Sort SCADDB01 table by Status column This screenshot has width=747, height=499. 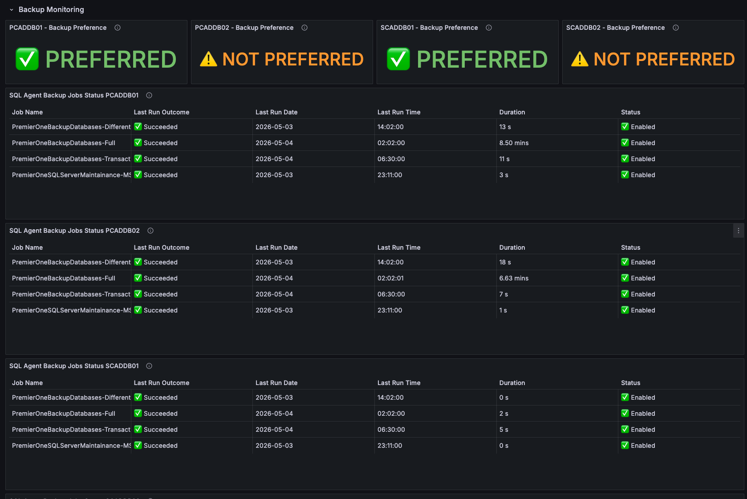[630, 383]
